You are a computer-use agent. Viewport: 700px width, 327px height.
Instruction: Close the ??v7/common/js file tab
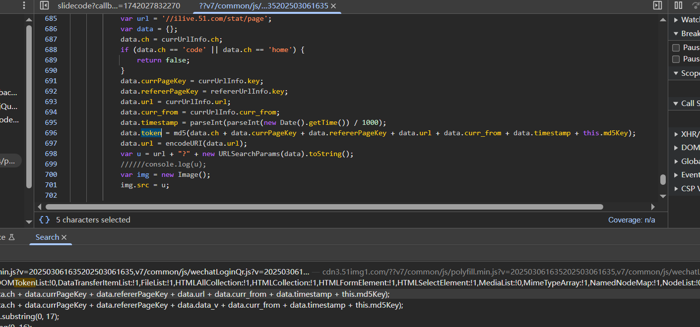coord(333,6)
